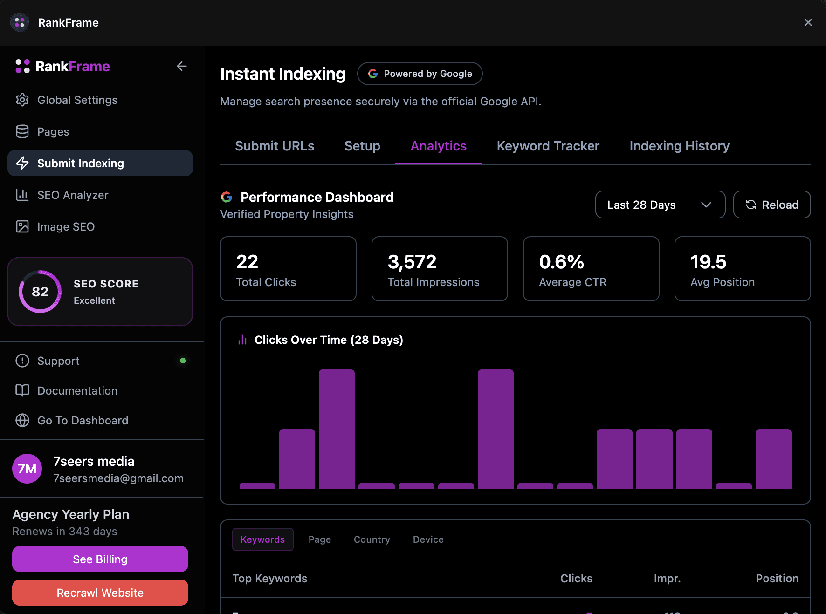Click the Documentation book icon
The image size is (826, 614).
click(22, 390)
